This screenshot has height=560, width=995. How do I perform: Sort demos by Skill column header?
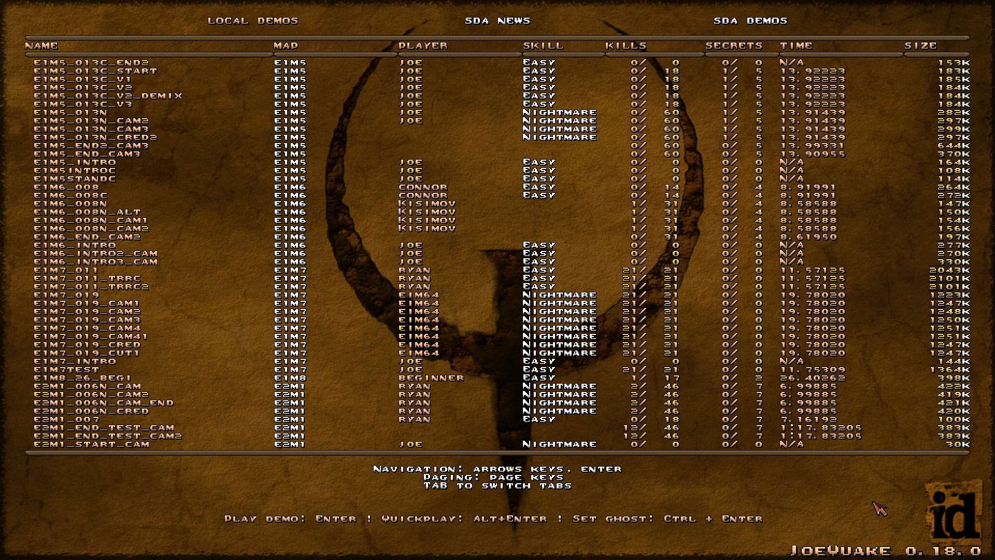coord(543,46)
